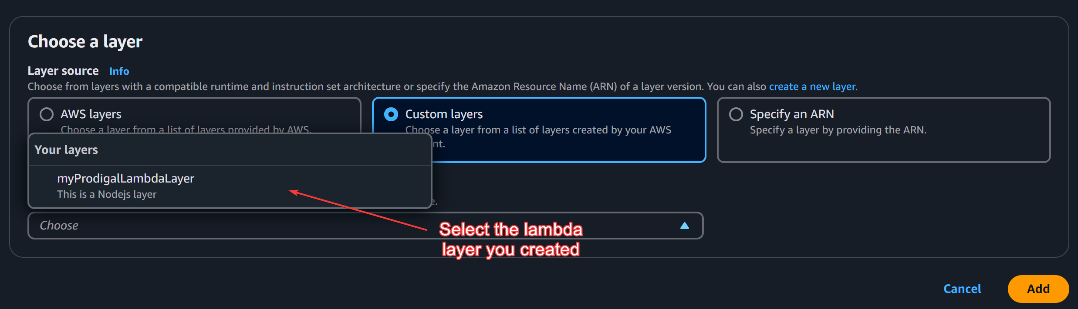This screenshot has width=1078, height=309.
Task: Follow the "create a new layer" link
Action: [812, 86]
